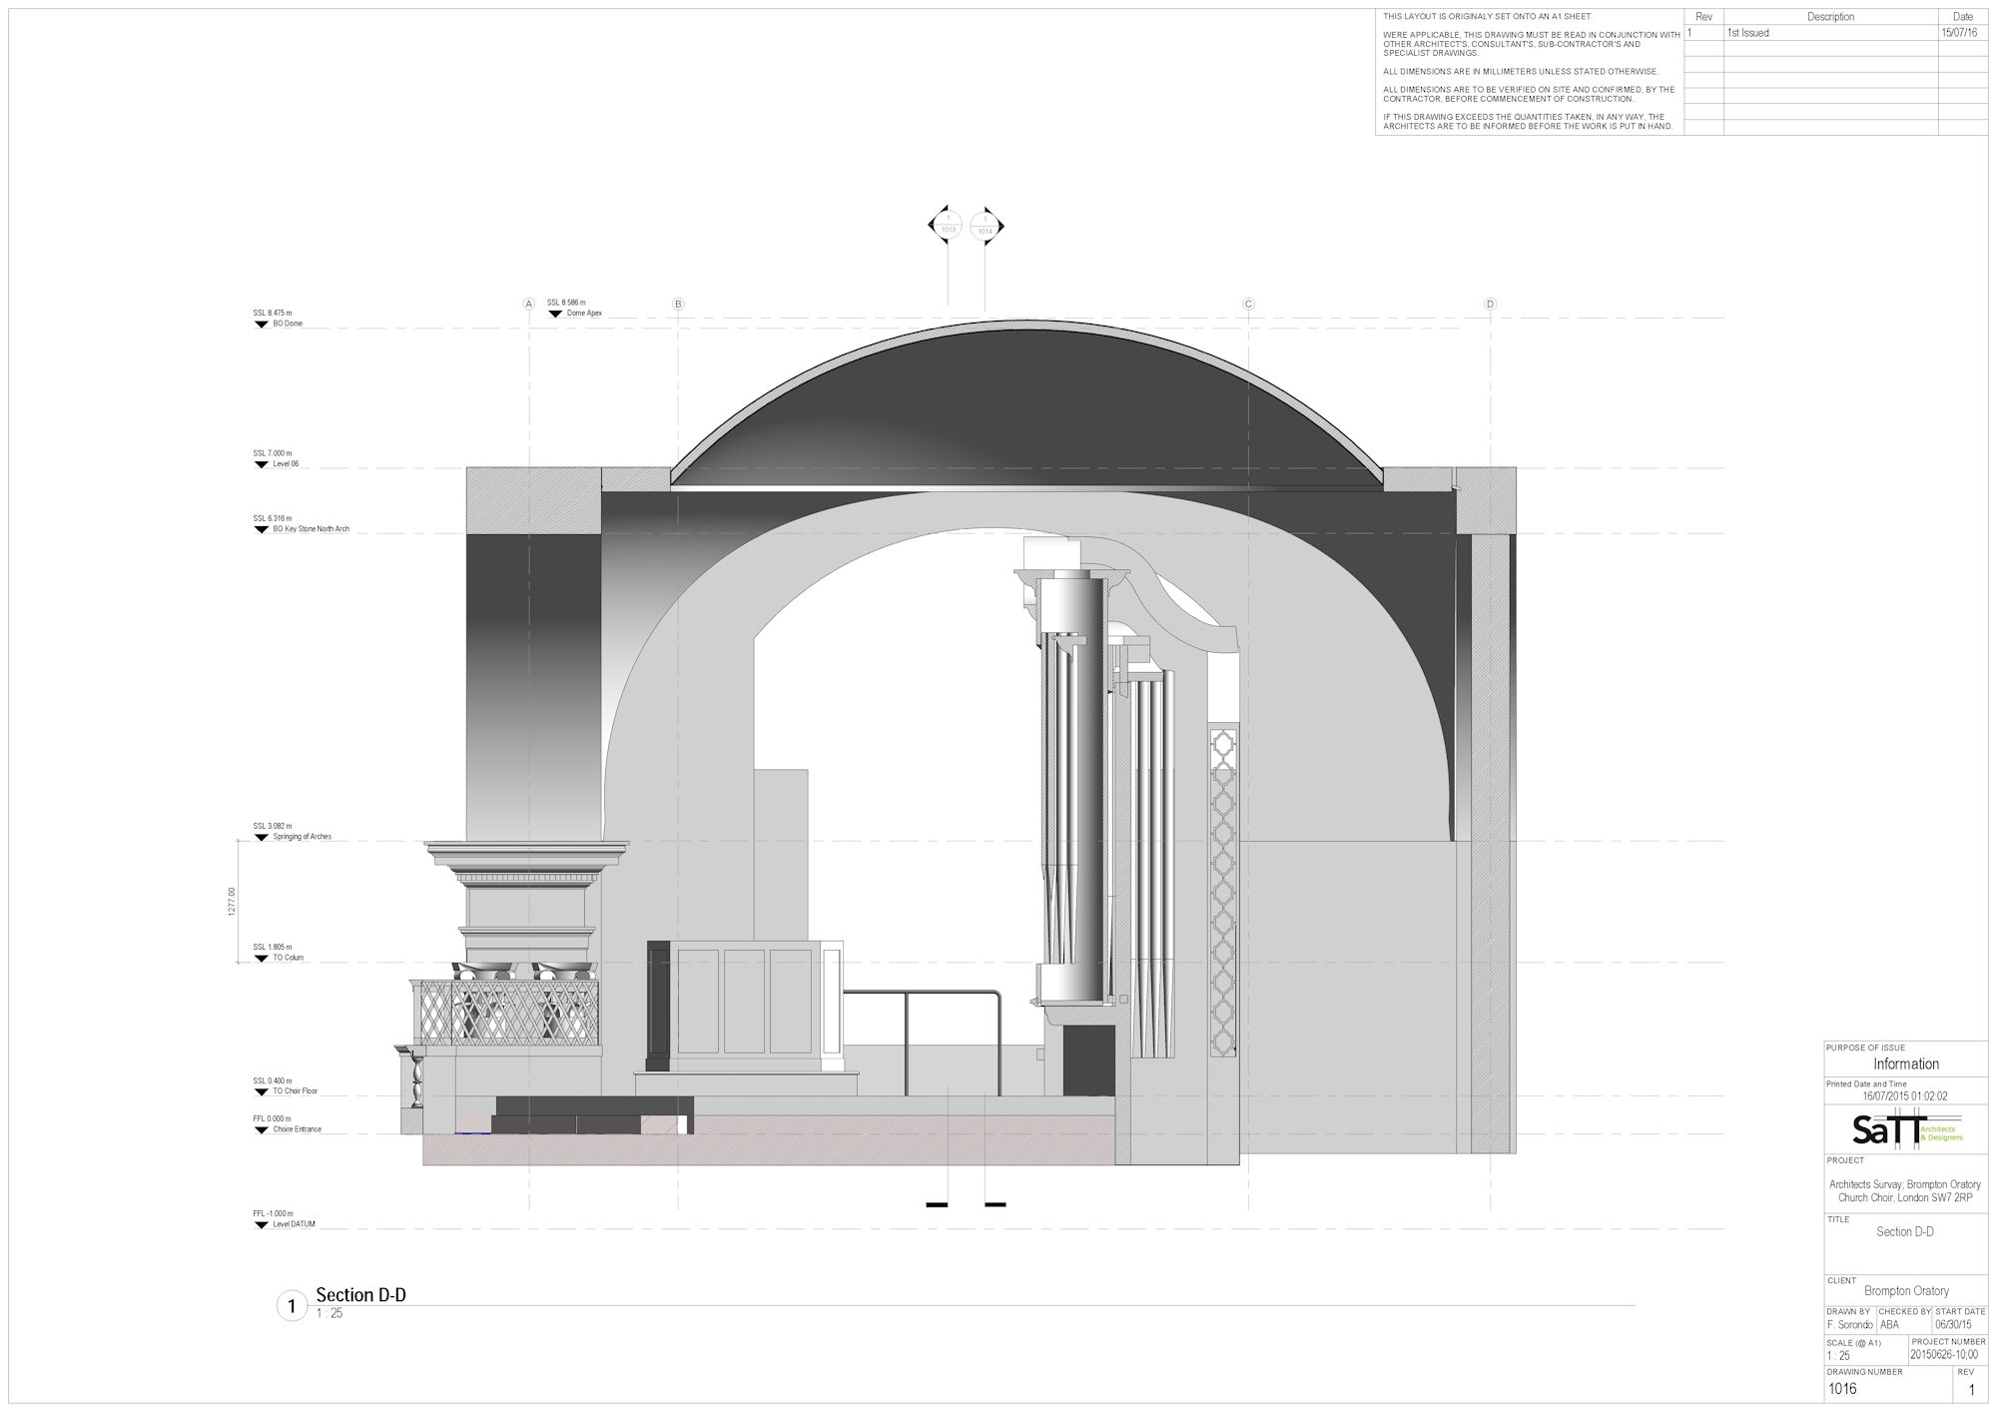Select grid bubble B
1997x1411 pixels.
[x=678, y=304]
